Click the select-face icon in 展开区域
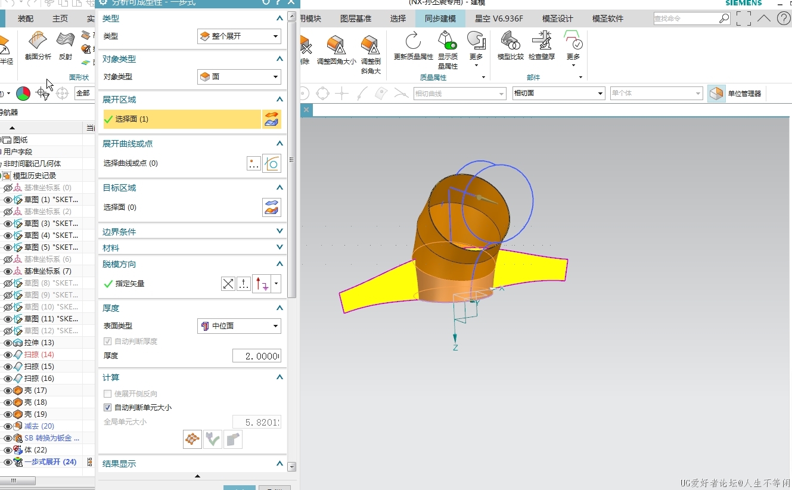 tap(271, 119)
